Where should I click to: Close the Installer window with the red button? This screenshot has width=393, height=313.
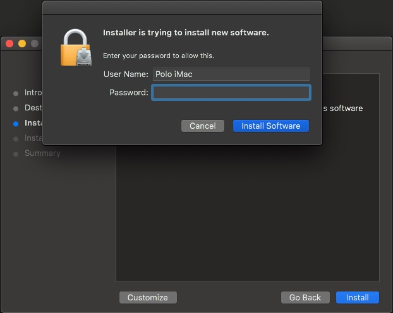click(9, 44)
